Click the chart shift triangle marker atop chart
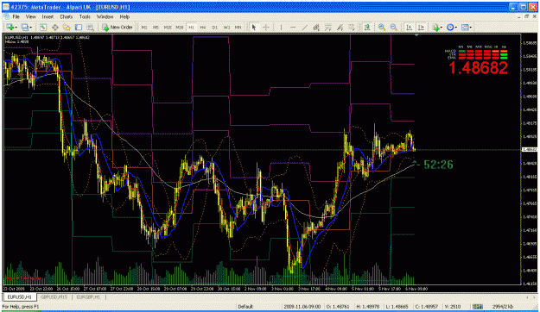Image resolution: width=540 pixels, height=312 pixels. (416, 34)
